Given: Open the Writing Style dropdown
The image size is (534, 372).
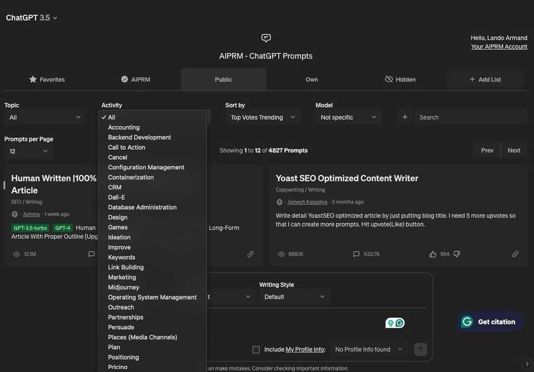Looking at the screenshot, I should coord(295,297).
